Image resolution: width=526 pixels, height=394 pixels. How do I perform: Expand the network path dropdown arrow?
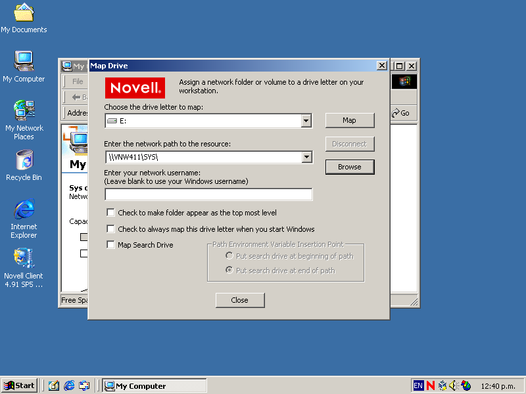tap(306, 157)
